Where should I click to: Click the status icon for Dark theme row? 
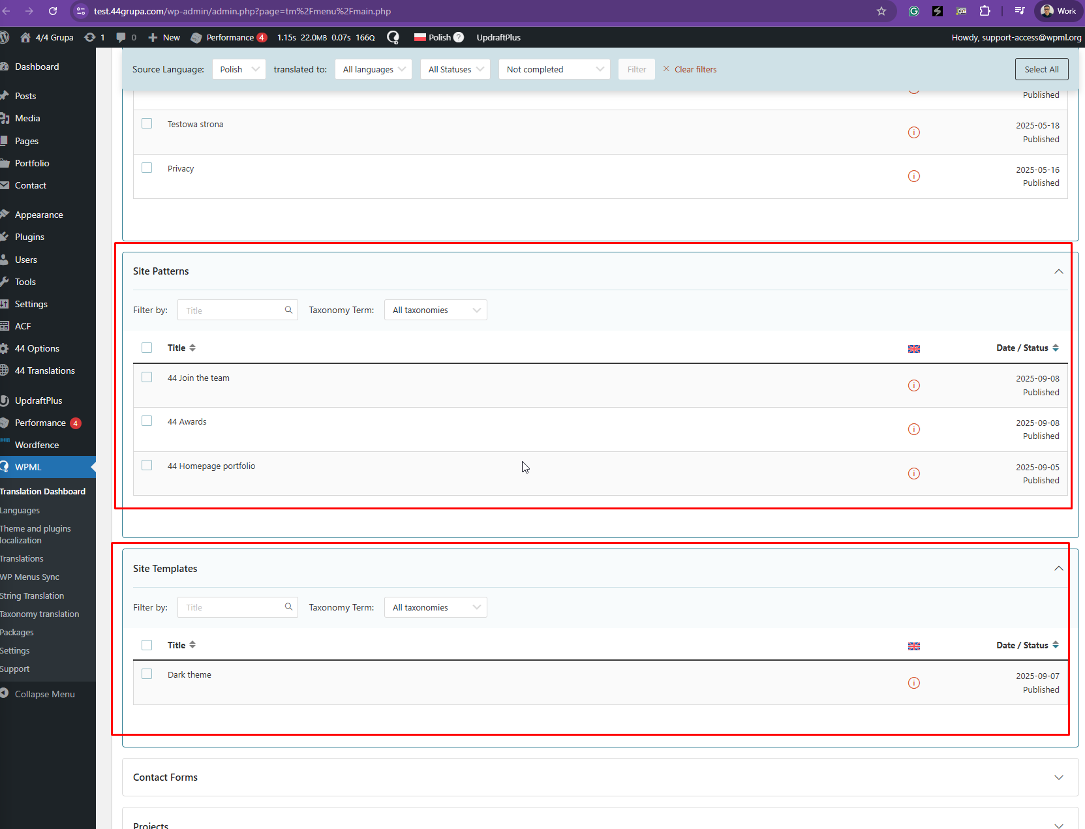(913, 683)
